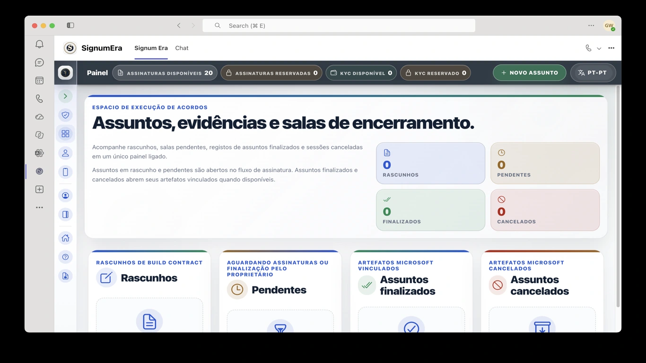Go back with the left arrow in title bar
Screen dimensions: 646x363
(179, 26)
